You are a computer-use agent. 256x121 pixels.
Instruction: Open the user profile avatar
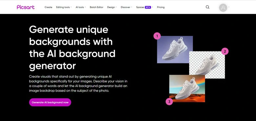tap(223, 8)
